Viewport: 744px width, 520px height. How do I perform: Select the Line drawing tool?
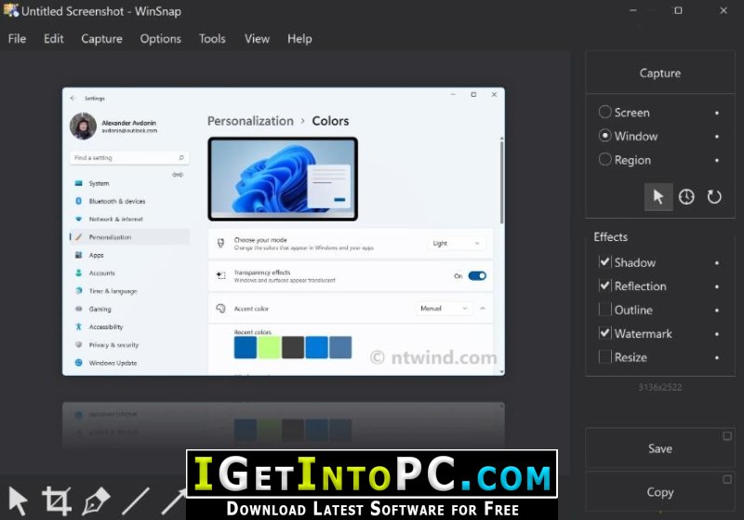[136, 500]
